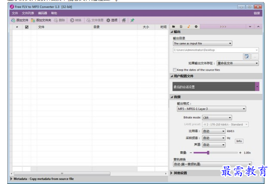This screenshot has width=271, height=184.
Task: Open the LAME preset dropdown
Action: pos(225,124)
